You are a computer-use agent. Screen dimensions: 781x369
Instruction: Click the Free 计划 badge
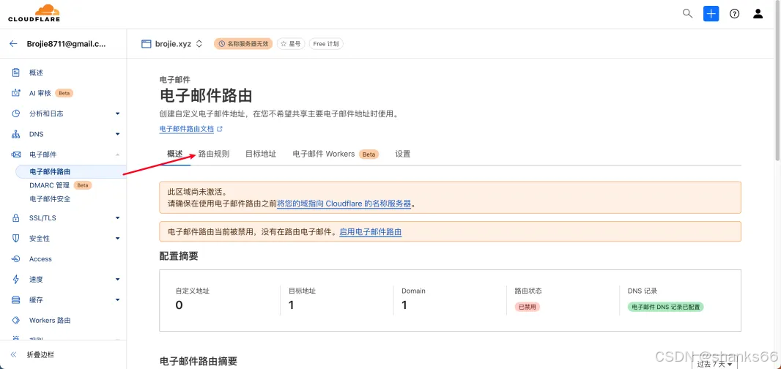point(326,44)
